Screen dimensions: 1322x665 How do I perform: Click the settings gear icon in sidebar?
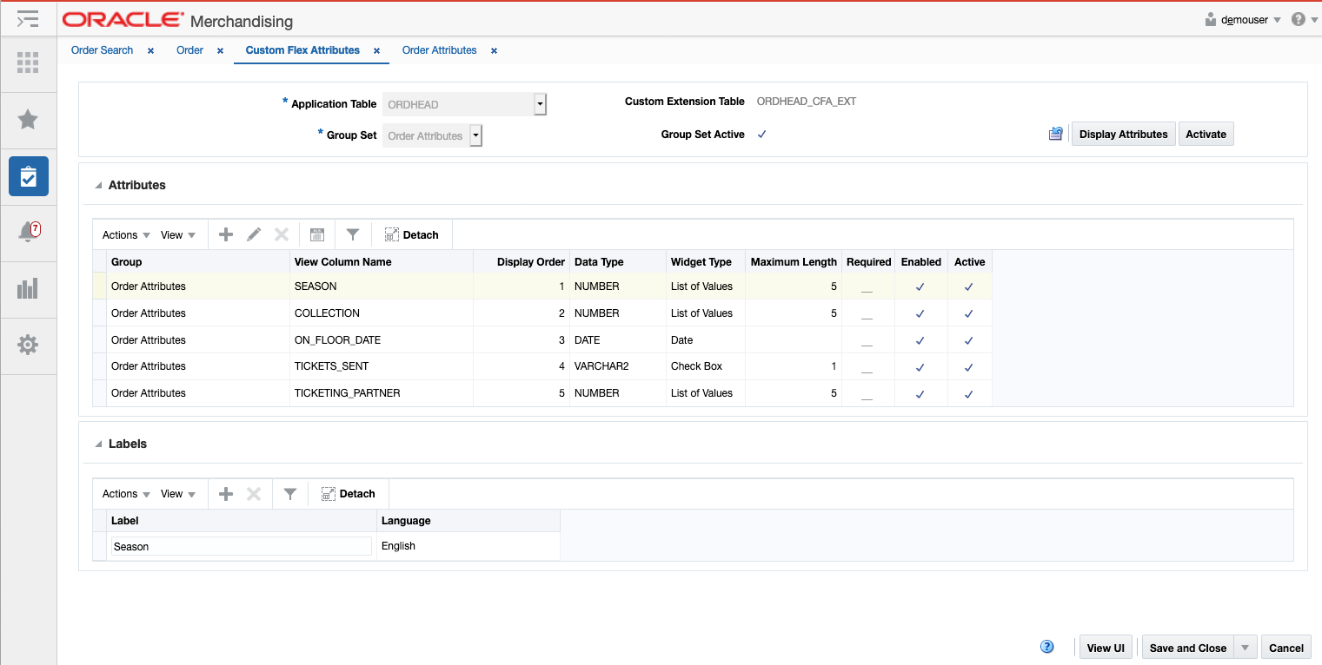28,345
